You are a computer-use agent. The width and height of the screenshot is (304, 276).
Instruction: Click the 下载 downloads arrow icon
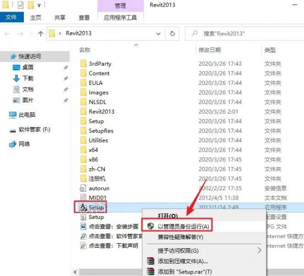tap(16, 78)
